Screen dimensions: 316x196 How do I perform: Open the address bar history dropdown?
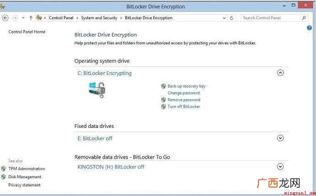pos(224,18)
